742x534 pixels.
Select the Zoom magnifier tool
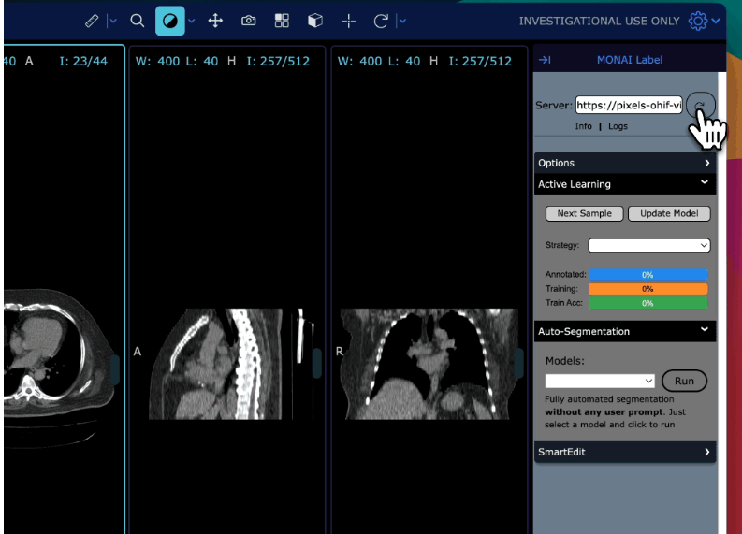click(x=138, y=21)
